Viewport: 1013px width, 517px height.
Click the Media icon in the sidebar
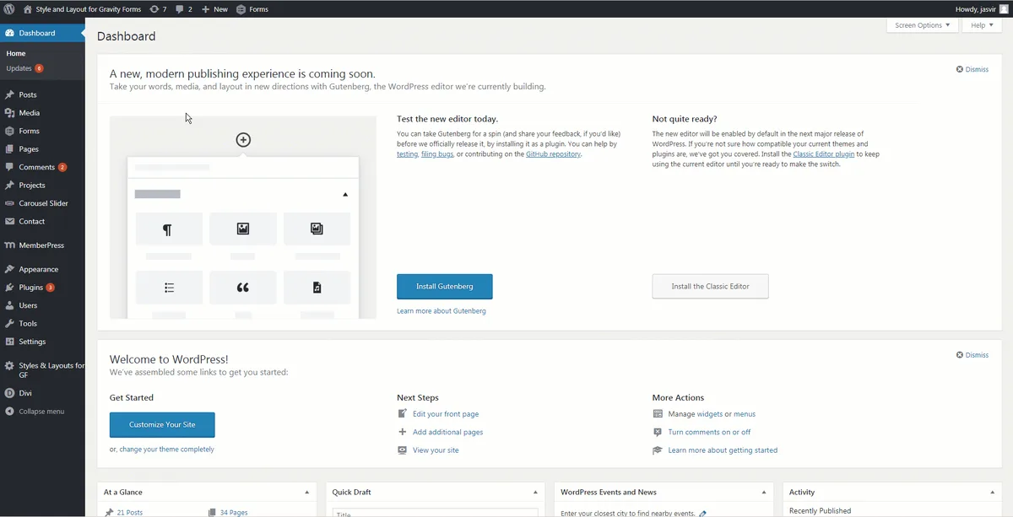click(x=9, y=113)
